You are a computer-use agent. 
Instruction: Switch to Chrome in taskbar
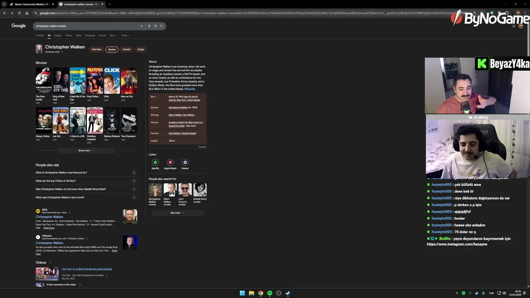(x=260, y=293)
